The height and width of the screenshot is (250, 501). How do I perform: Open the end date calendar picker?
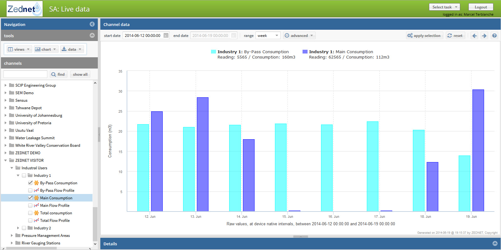(234, 35)
